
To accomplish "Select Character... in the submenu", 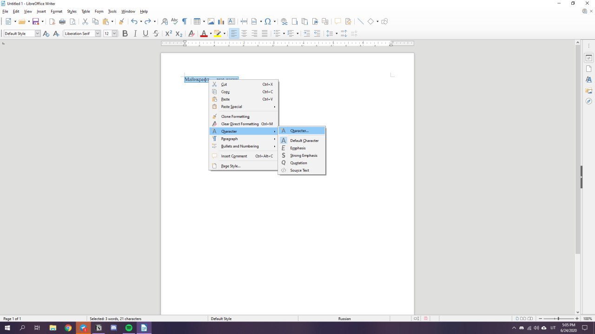I will [x=302, y=131].
